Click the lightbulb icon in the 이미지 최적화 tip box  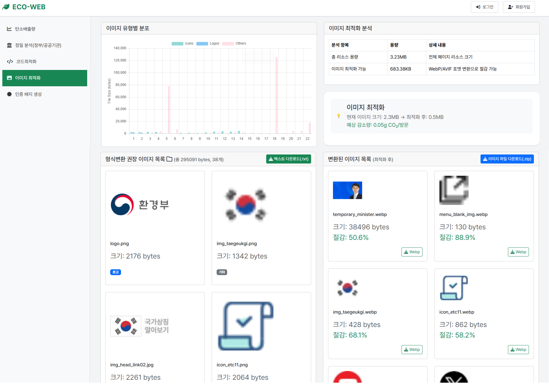338,116
